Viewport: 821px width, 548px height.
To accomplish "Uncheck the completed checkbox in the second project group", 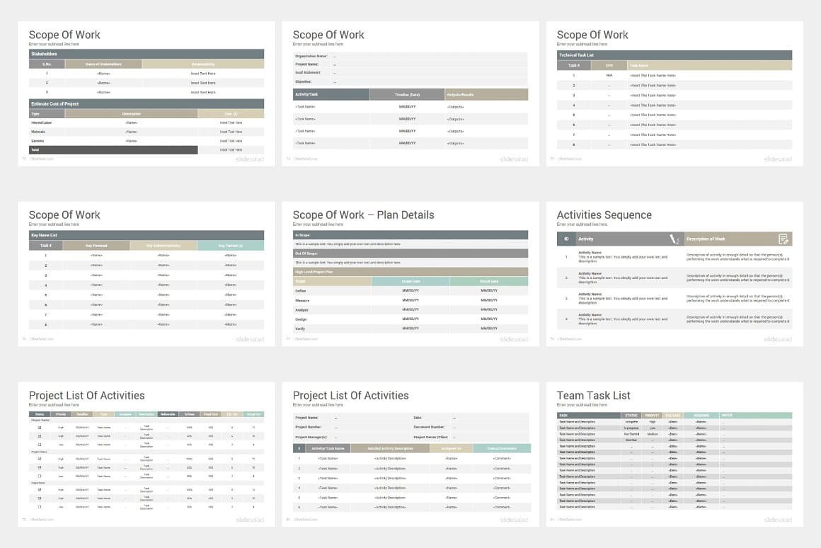I will (x=40, y=457).
